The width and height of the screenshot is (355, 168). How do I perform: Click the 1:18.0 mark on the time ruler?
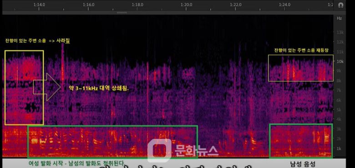137,5
